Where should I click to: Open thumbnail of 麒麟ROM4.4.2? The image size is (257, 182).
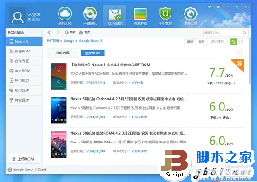click(x=59, y=144)
